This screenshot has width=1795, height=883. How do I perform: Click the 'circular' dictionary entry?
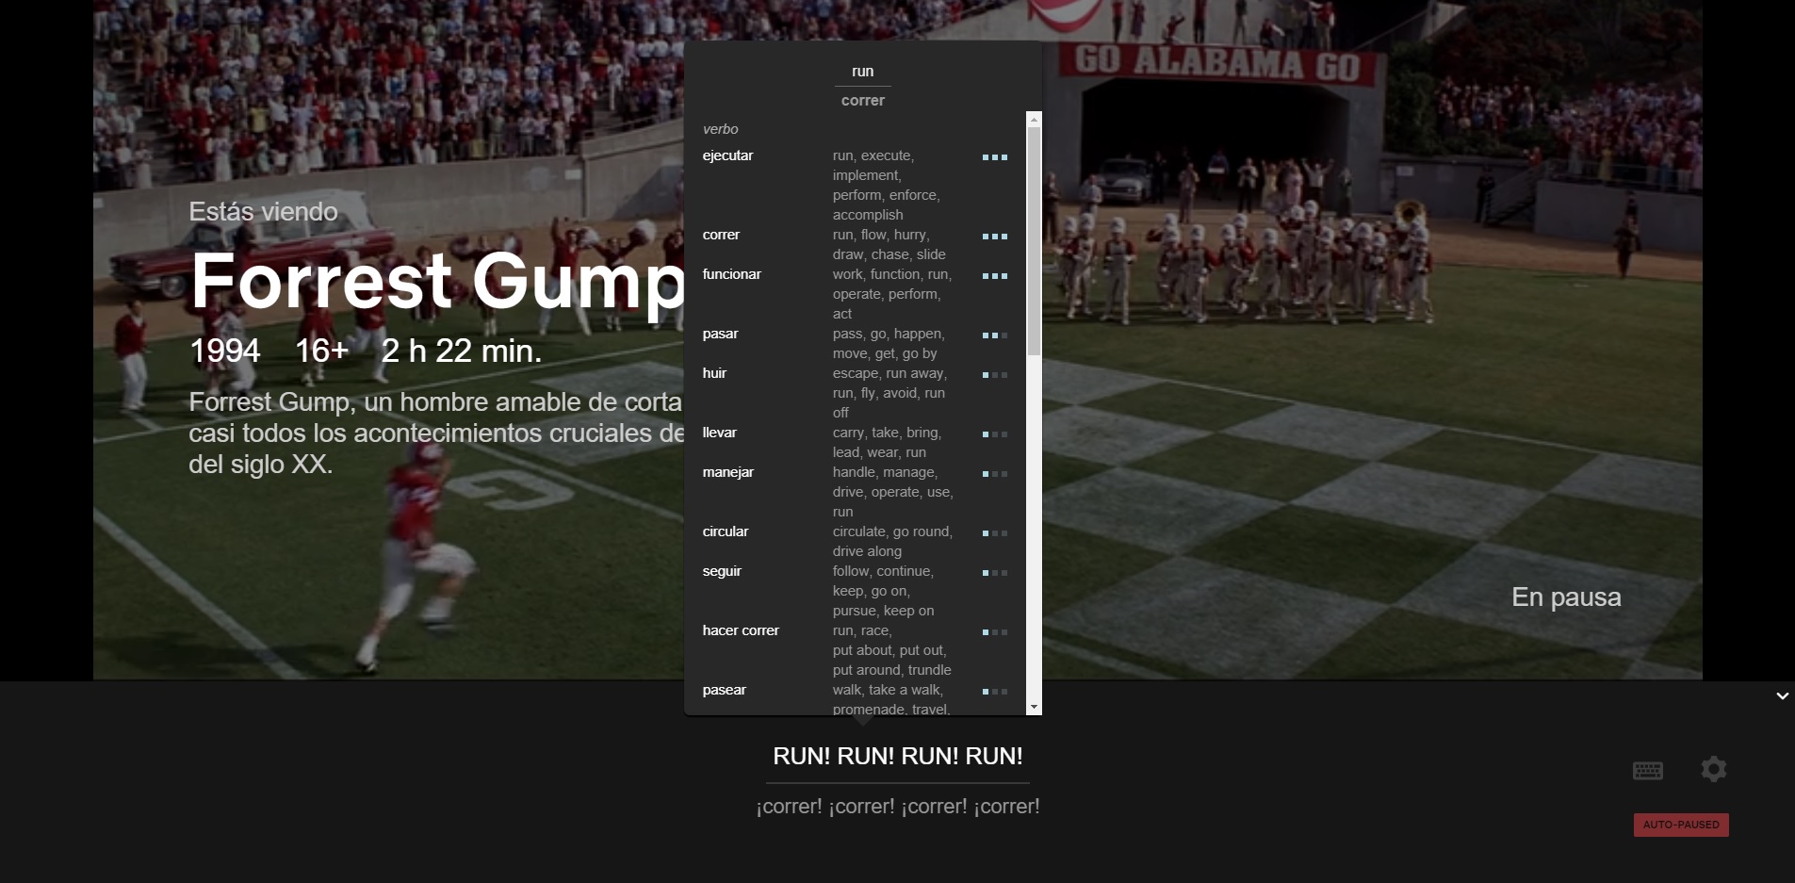click(725, 531)
